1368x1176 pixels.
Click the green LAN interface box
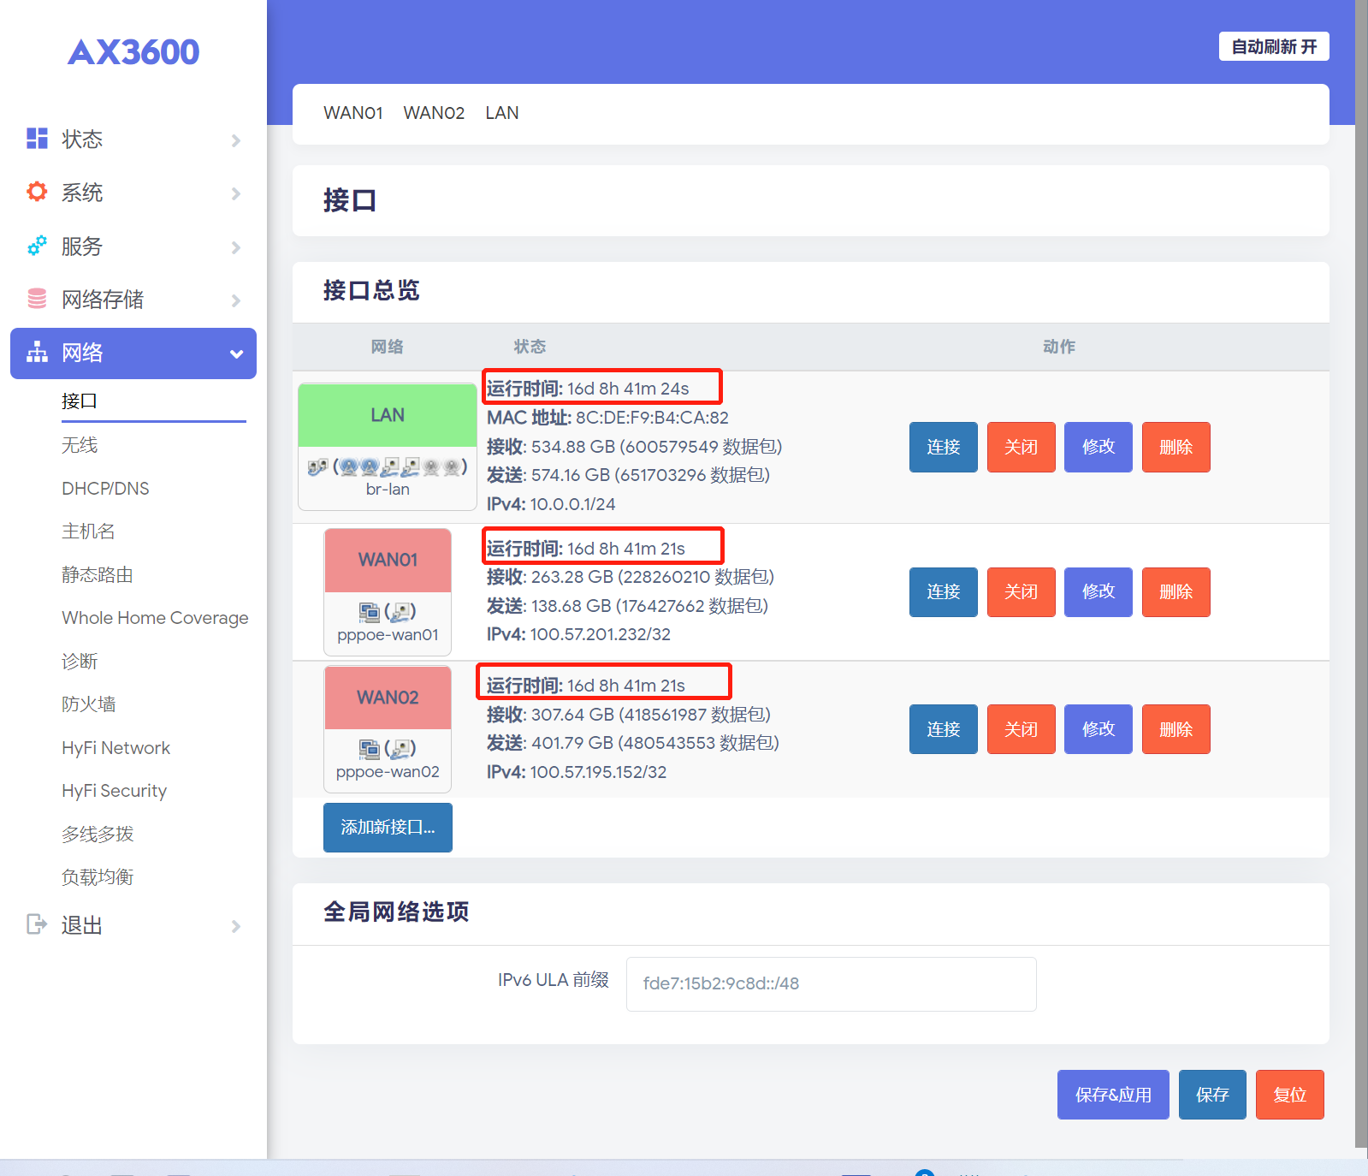[x=388, y=415]
